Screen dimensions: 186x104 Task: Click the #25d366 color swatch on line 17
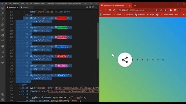[x=56, y=27]
